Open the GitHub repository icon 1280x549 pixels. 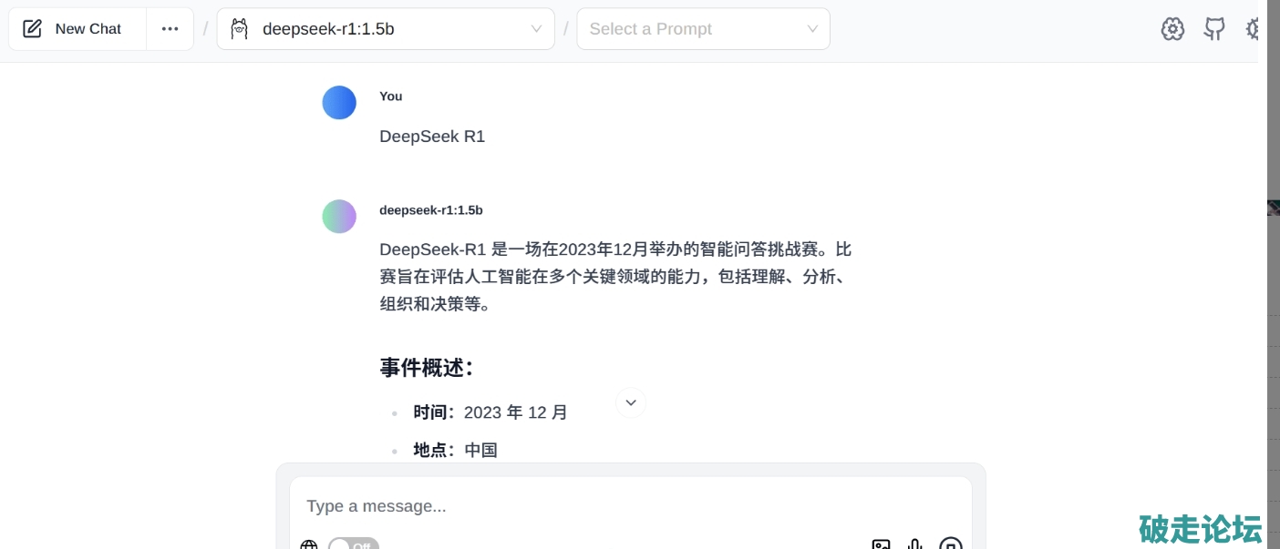(1214, 29)
